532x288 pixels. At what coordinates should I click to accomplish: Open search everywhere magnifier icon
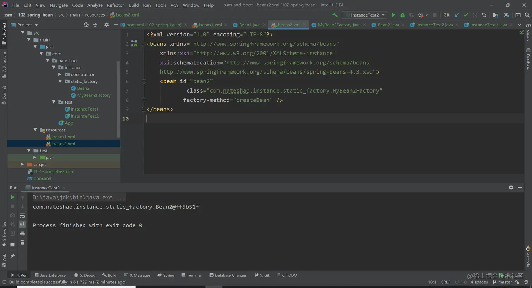tap(527, 15)
